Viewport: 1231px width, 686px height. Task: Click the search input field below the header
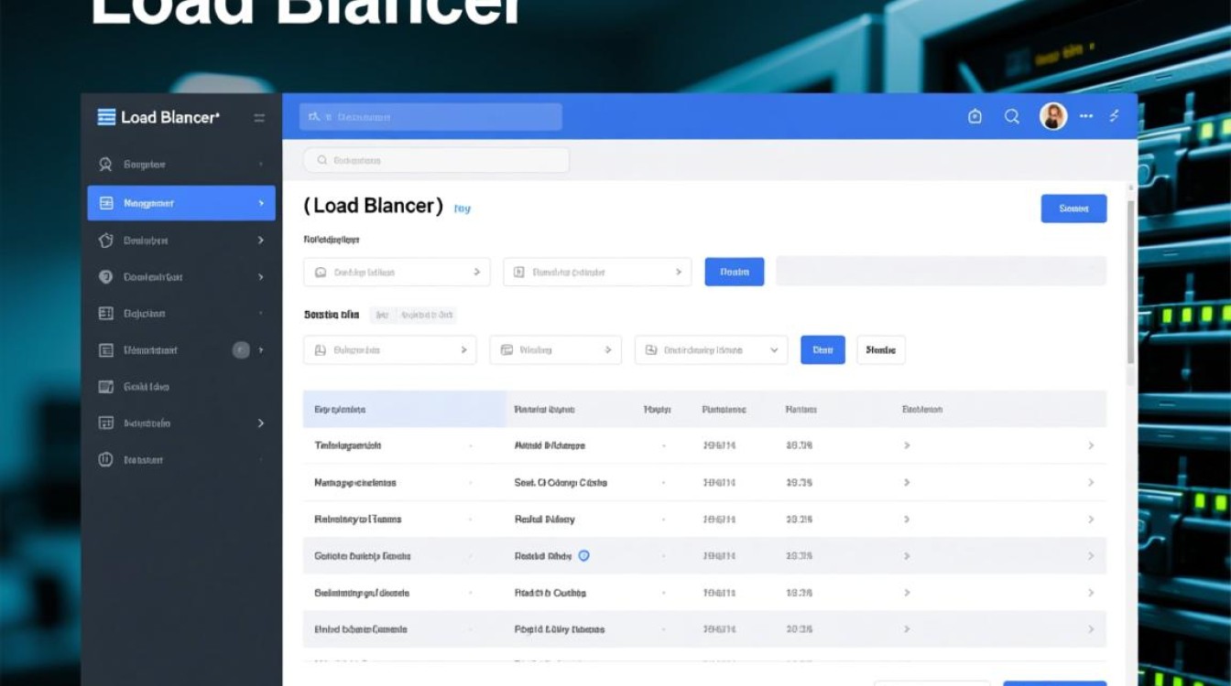point(436,160)
